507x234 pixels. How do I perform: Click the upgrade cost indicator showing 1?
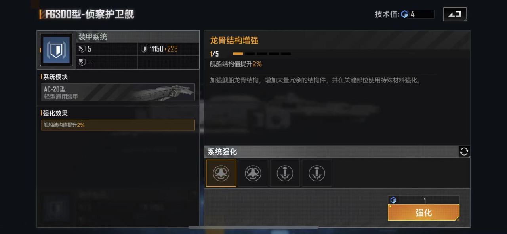[x=423, y=200]
